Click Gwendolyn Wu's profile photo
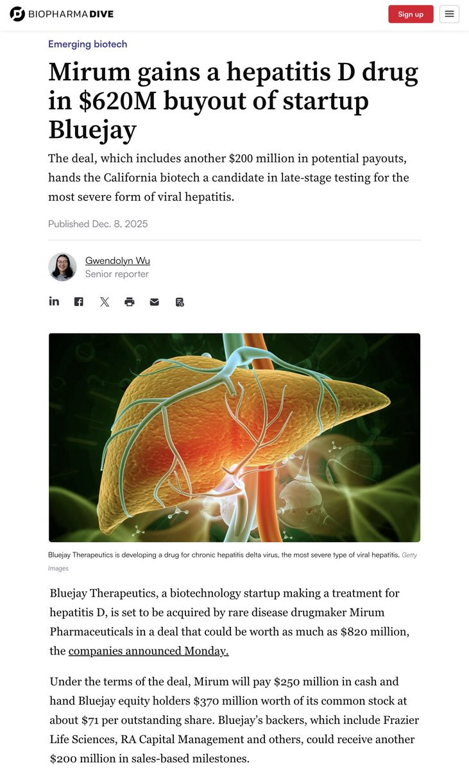Screen dimensions: 469x770 [62, 267]
